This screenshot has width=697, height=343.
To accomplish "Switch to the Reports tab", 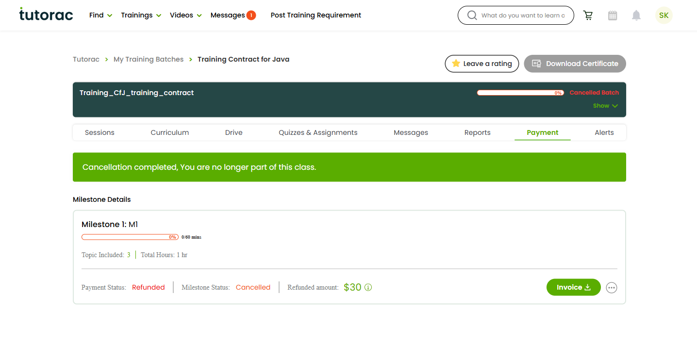I will click(x=478, y=132).
